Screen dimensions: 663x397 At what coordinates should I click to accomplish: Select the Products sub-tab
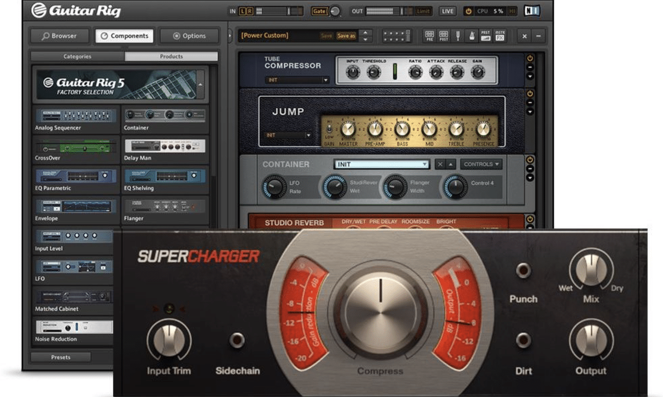[x=171, y=57]
